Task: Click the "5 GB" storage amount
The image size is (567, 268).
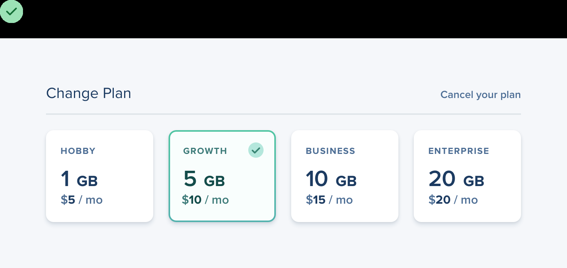Action: tap(204, 179)
